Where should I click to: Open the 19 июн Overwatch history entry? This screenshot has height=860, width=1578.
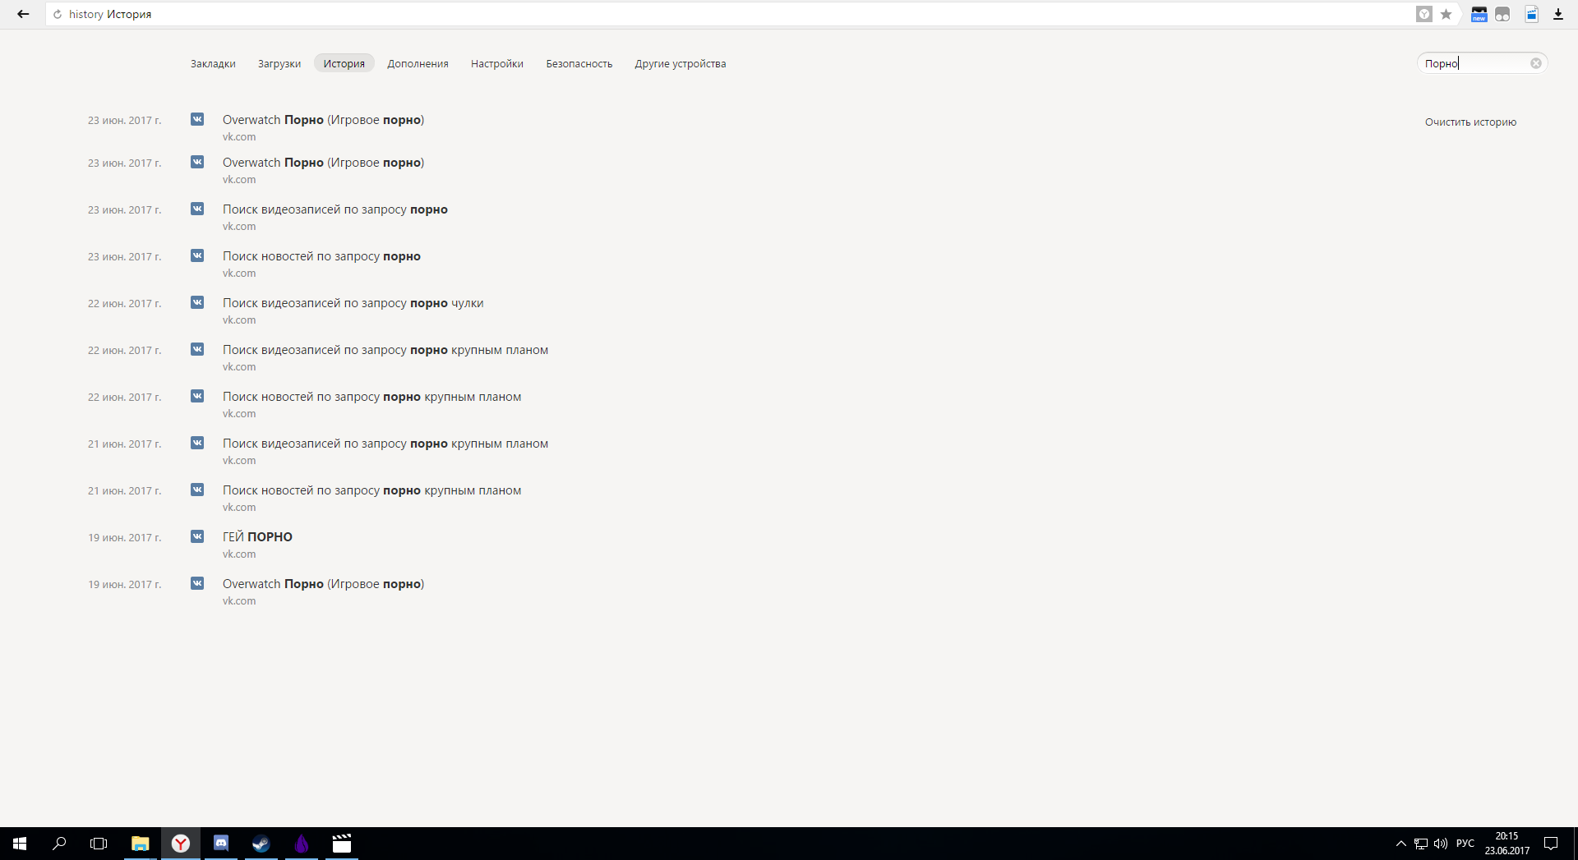pyautogui.click(x=323, y=584)
